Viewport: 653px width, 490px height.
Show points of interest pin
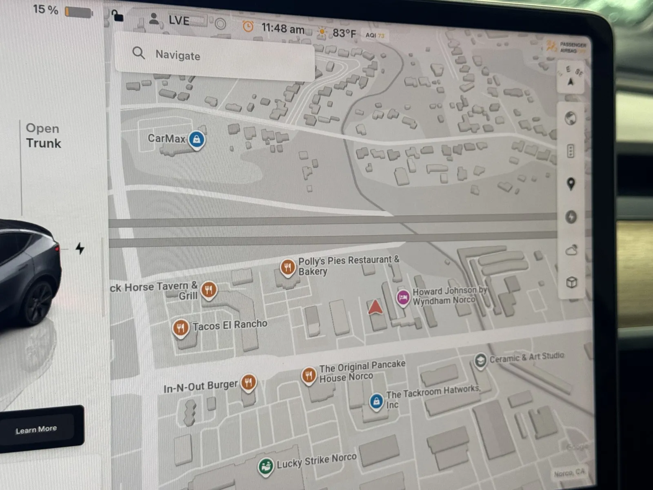coord(571,184)
